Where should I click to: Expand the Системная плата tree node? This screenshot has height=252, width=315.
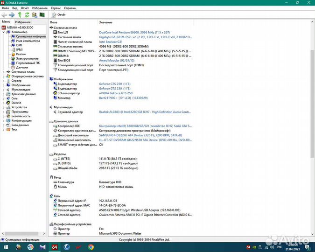click(3, 72)
